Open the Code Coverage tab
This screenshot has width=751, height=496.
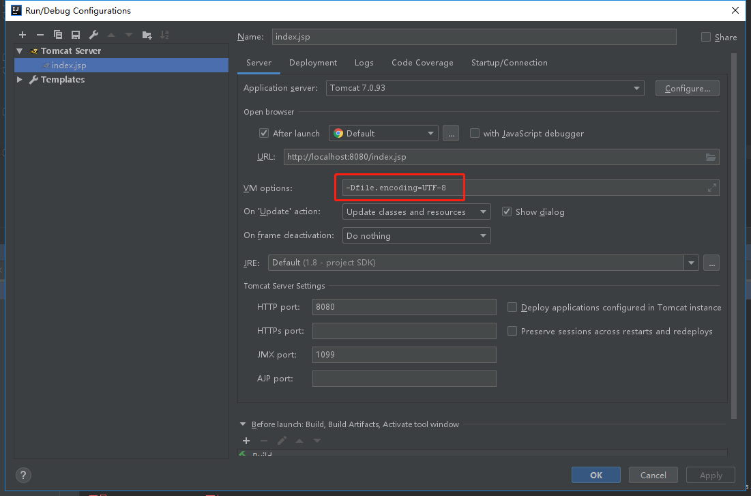[422, 63]
